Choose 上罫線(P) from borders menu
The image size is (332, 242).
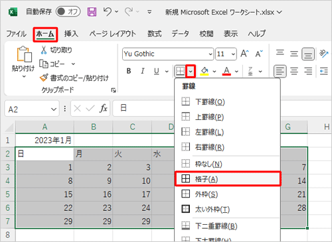pyautogui.click(x=227, y=117)
